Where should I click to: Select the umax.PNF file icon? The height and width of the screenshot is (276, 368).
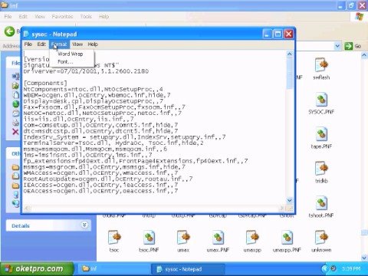(x=218, y=238)
